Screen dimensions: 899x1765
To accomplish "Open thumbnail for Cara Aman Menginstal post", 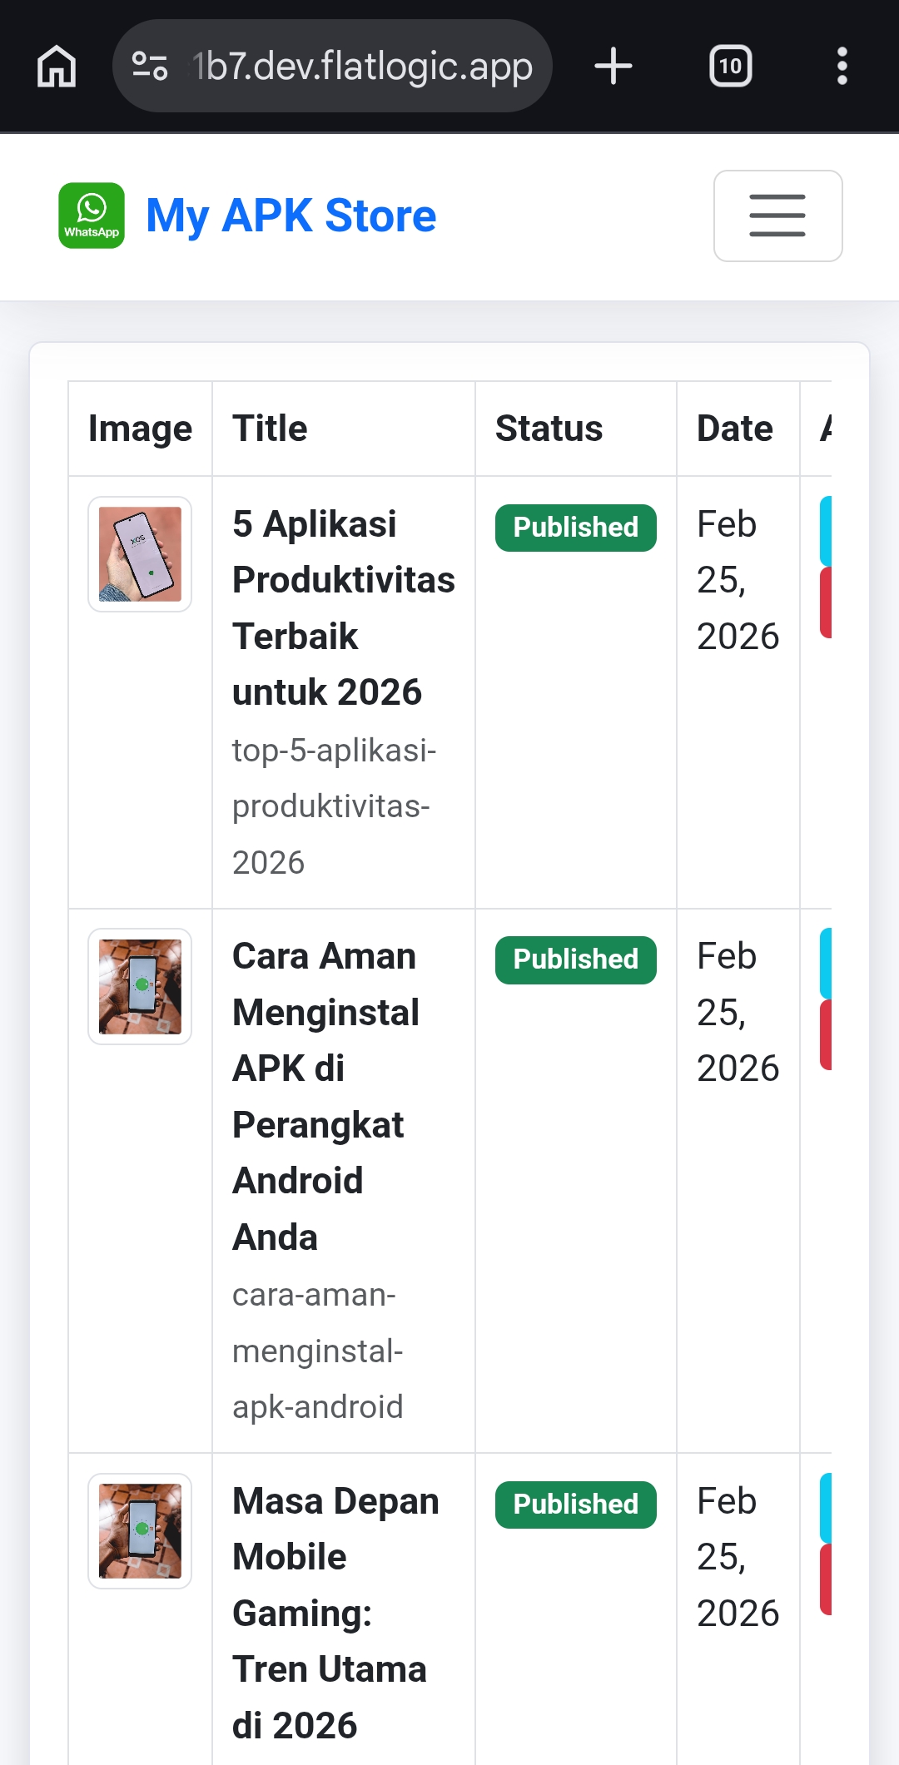I will coord(140,986).
